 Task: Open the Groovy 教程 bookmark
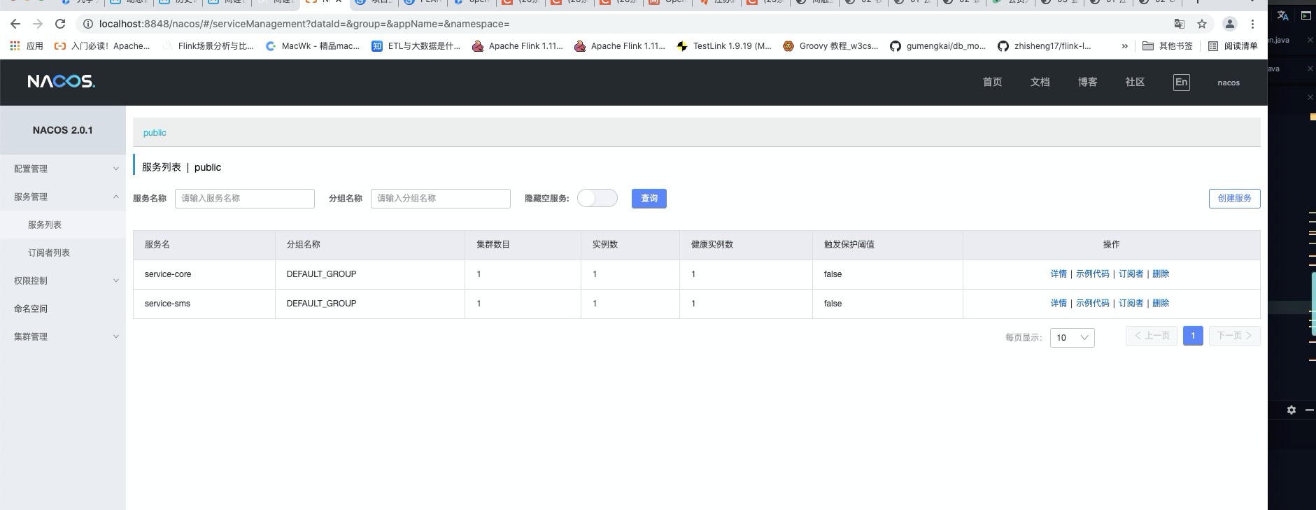[x=830, y=46]
